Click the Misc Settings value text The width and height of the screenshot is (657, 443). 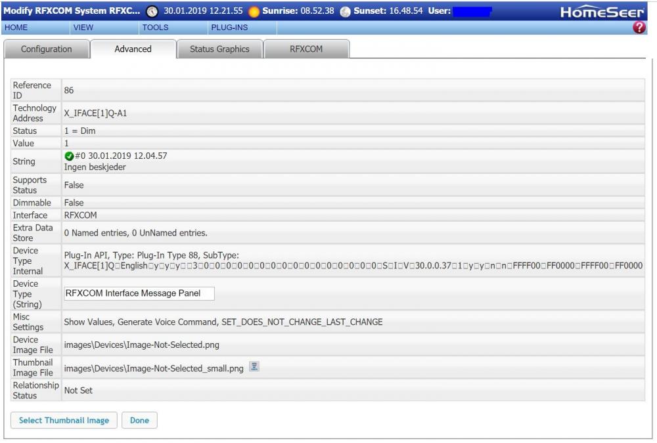pos(223,322)
